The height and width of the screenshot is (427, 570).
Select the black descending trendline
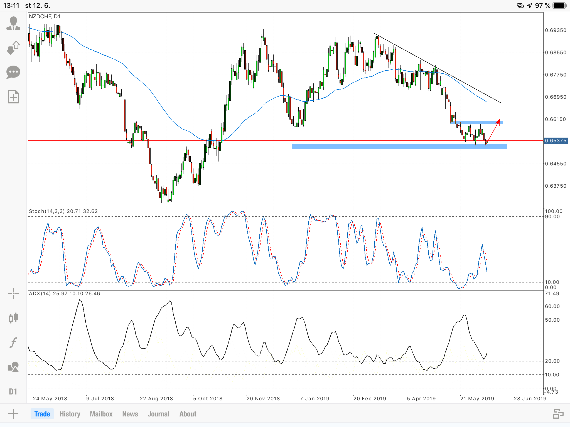point(437,68)
